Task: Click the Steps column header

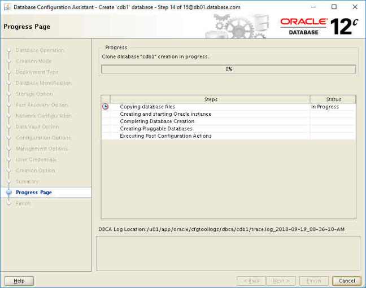Action: point(210,99)
